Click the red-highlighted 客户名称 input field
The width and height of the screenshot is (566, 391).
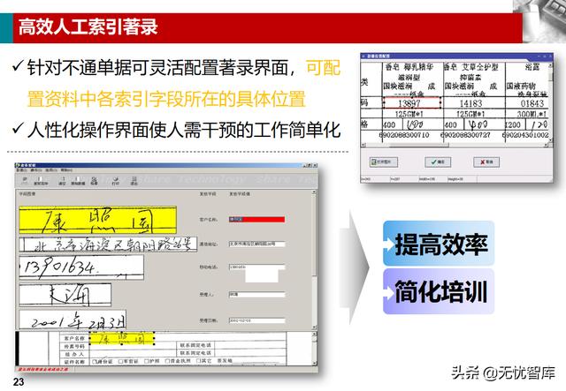[x=256, y=219]
